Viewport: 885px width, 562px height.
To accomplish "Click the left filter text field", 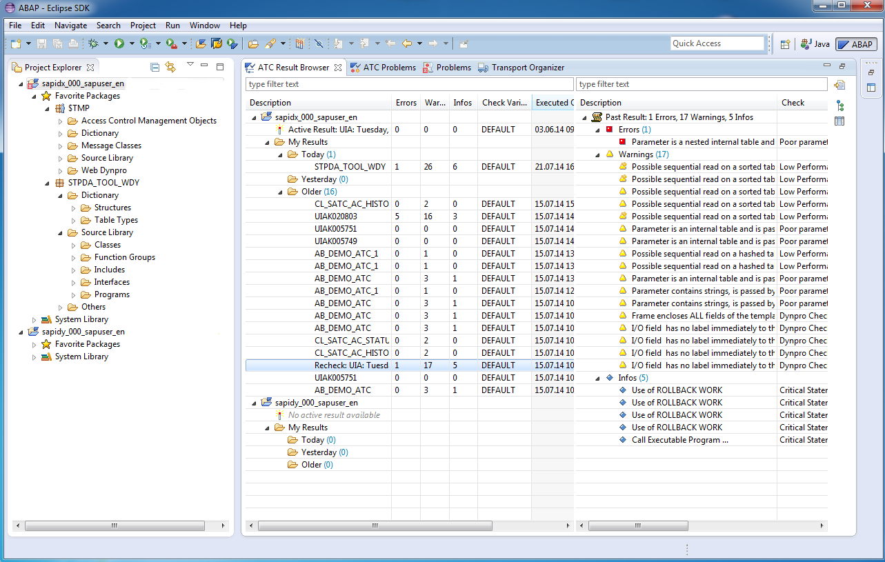I will (410, 84).
